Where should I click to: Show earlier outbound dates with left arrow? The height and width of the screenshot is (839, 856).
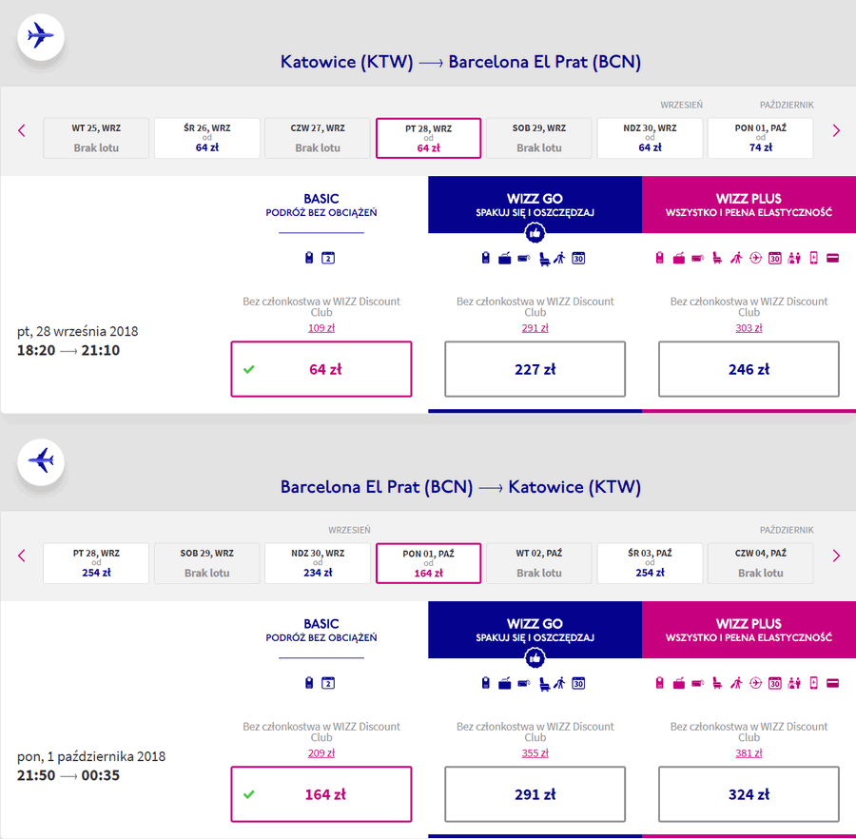tap(22, 130)
